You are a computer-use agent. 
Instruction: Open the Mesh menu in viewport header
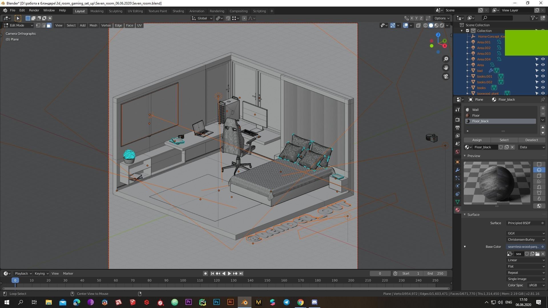[x=93, y=25]
